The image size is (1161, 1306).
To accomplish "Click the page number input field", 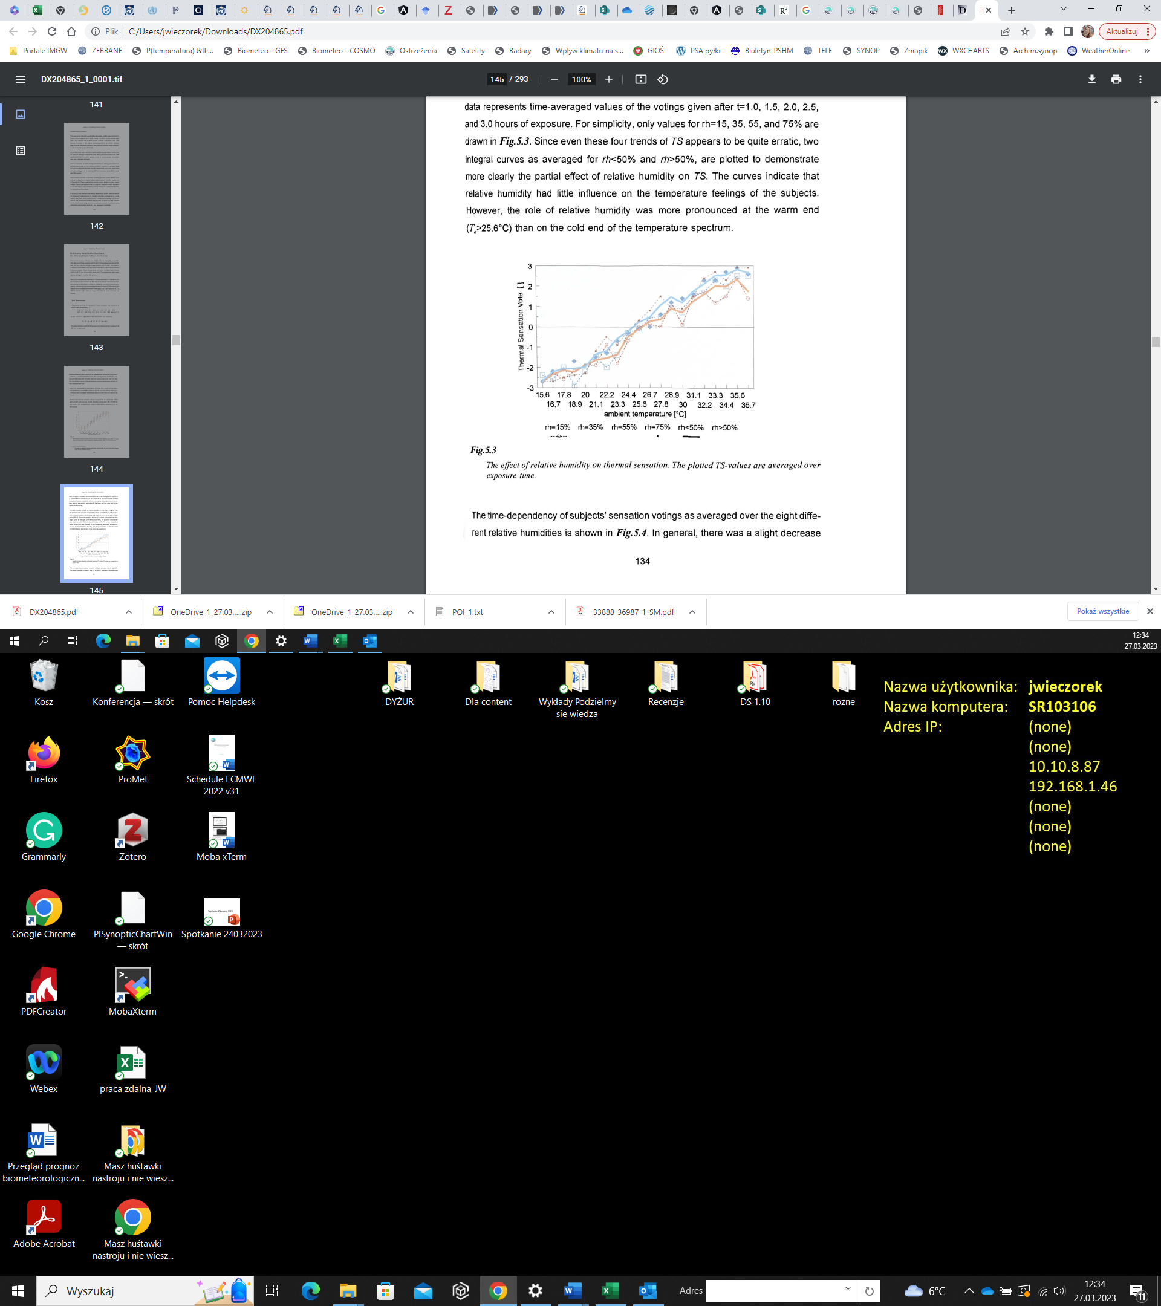I will click(x=497, y=79).
